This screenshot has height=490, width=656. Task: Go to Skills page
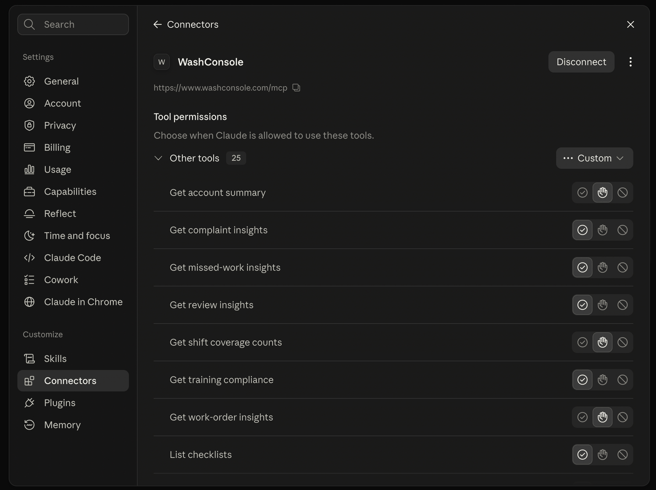(x=73, y=359)
